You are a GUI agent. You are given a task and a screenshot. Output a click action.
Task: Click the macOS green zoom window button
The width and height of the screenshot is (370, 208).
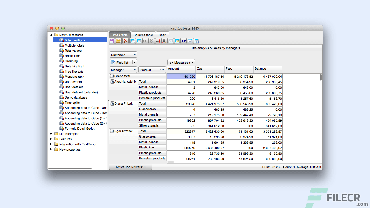63,28
